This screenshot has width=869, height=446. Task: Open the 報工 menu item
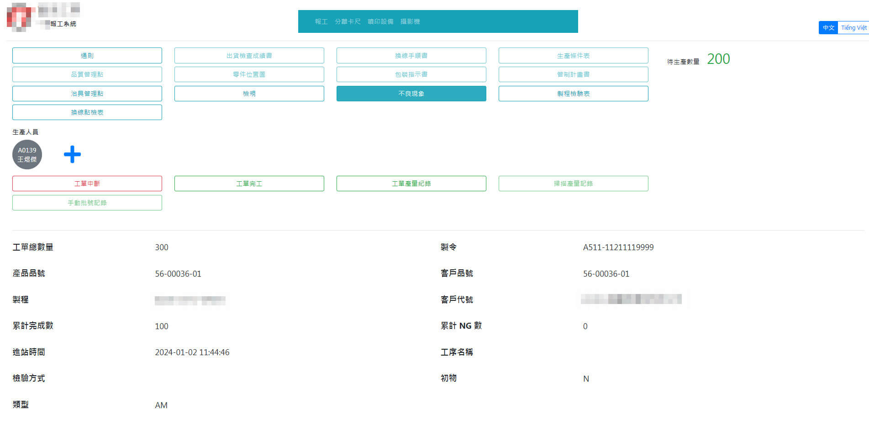[x=321, y=21]
